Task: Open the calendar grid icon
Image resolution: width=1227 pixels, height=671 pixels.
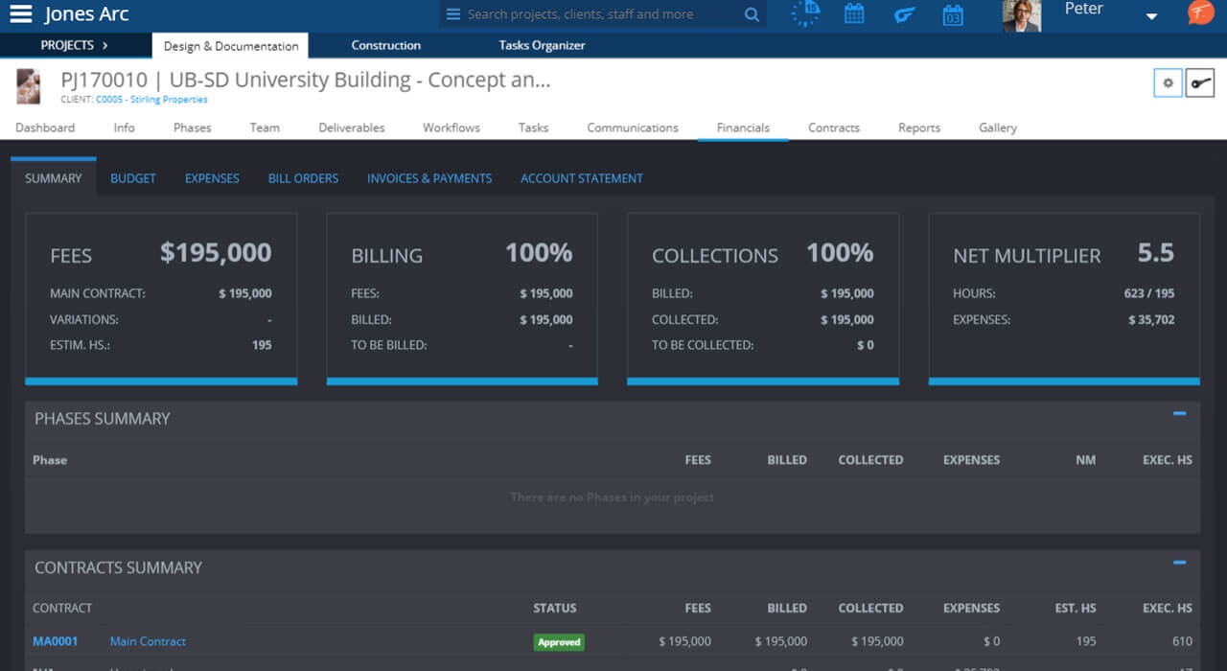Action: click(854, 14)
